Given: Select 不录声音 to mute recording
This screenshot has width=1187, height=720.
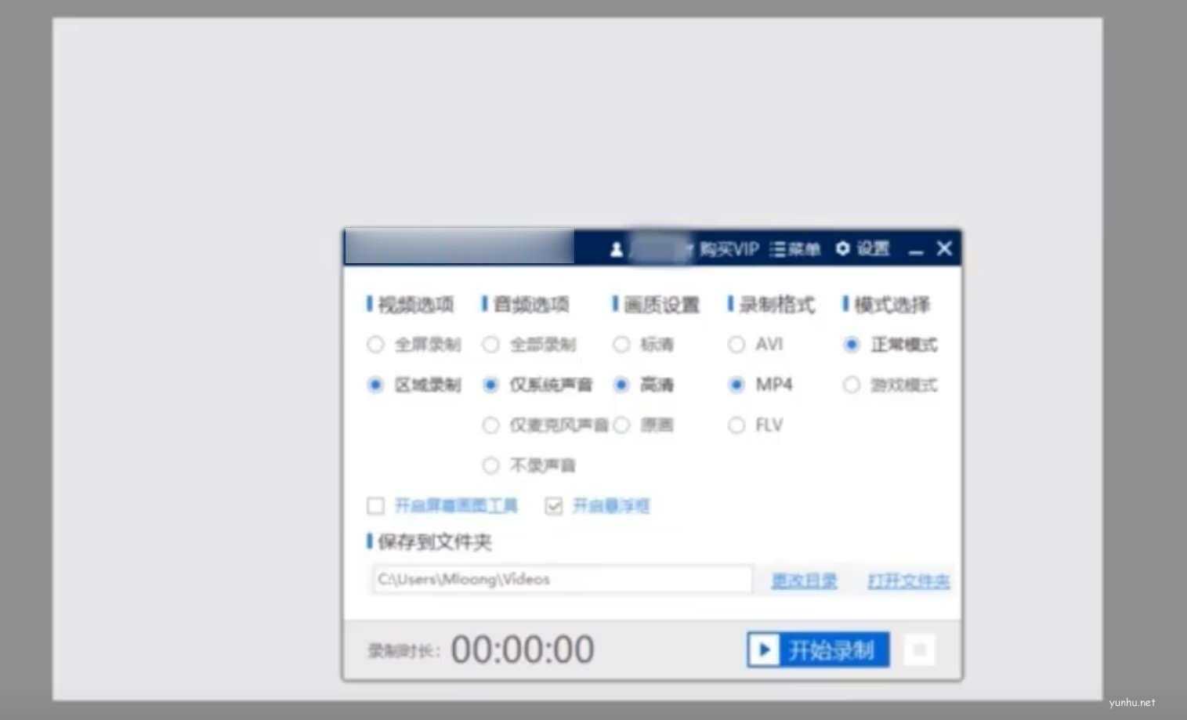Looking at the screenshot, I should [490, 465].
